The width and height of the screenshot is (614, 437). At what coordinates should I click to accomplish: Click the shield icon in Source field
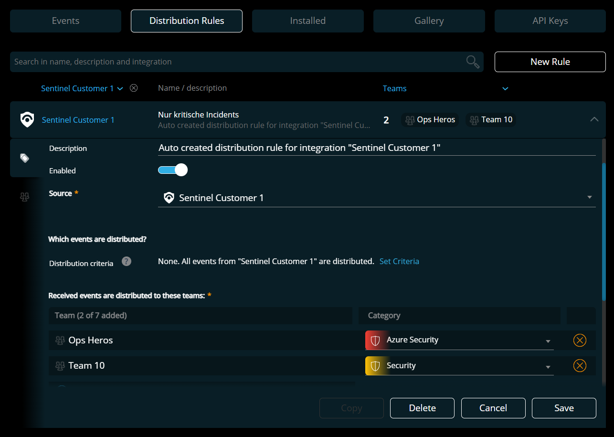(169, 198)
